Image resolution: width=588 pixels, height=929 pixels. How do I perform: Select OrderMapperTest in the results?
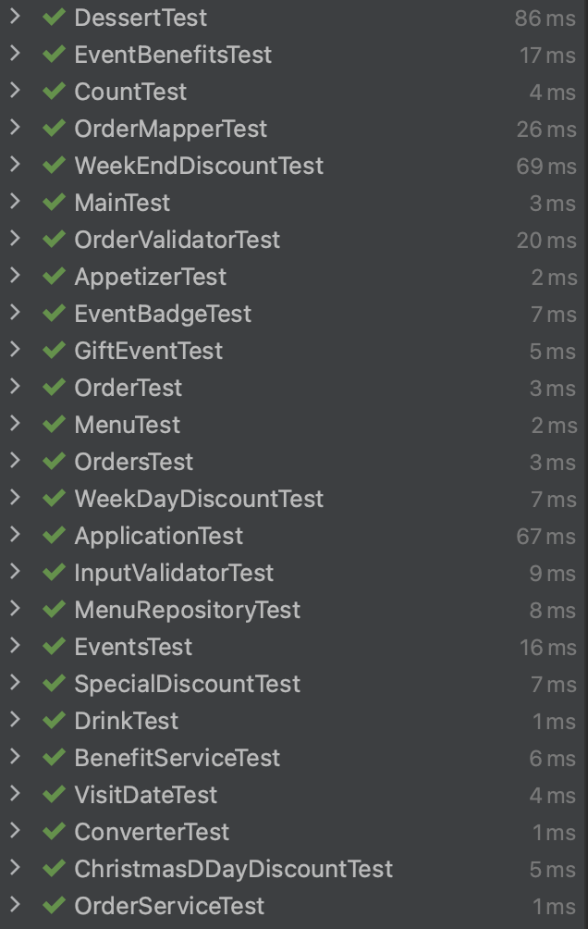click(x=294, y=129)
